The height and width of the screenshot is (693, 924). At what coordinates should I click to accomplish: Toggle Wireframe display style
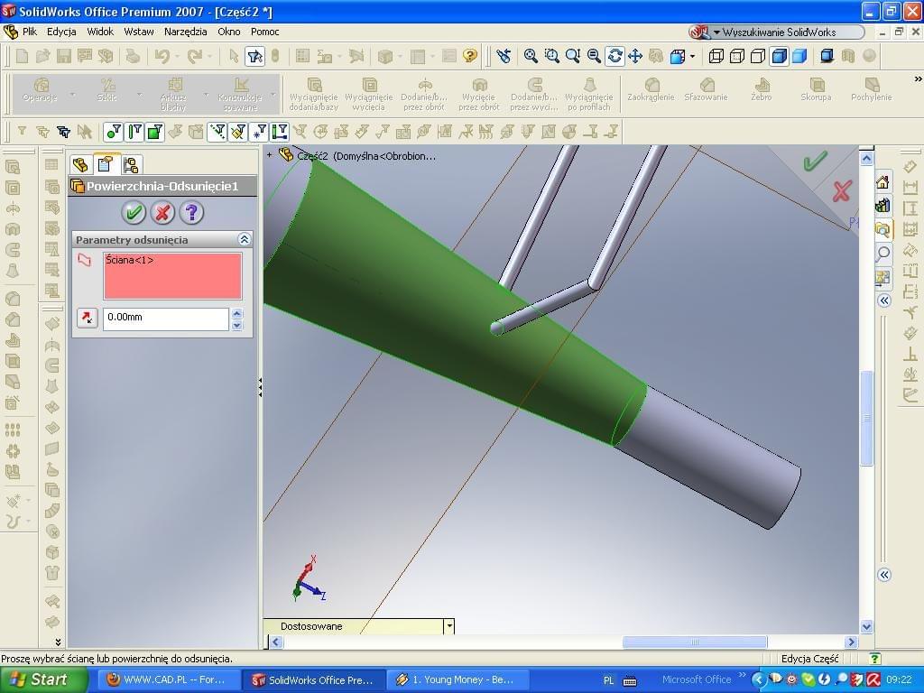point(716,56)
